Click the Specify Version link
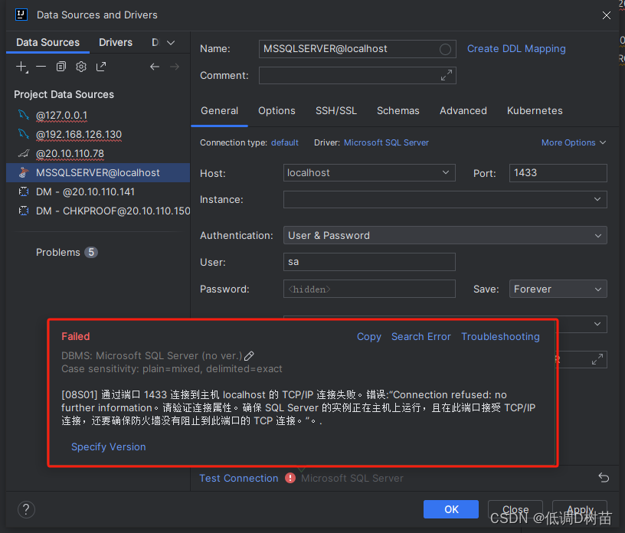The image size is (625, 533). click(108, 446)
